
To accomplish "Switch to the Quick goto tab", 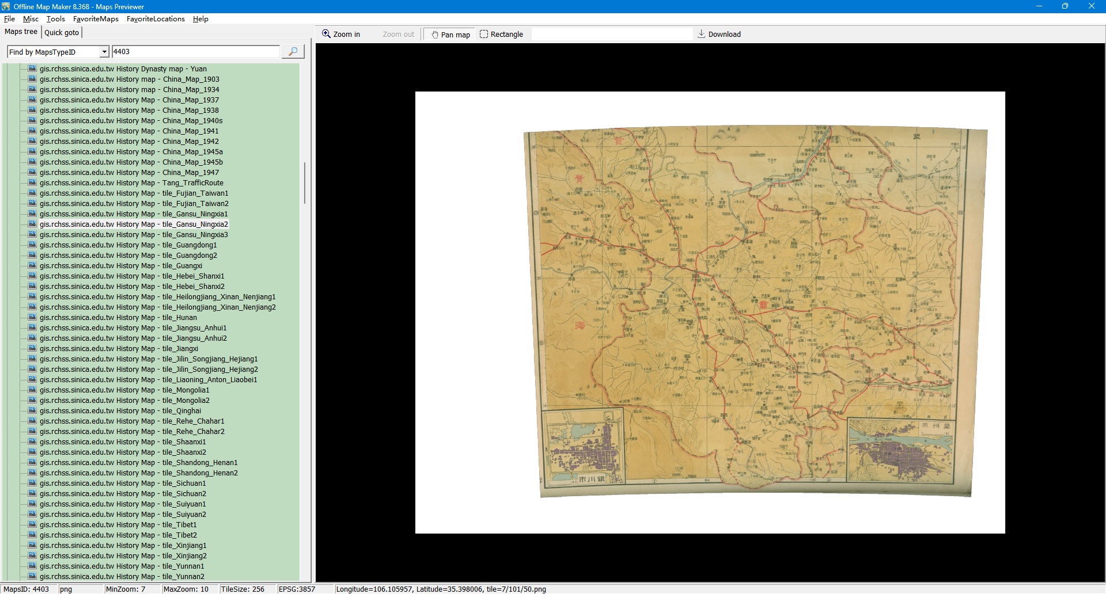I will coord(62,33).
